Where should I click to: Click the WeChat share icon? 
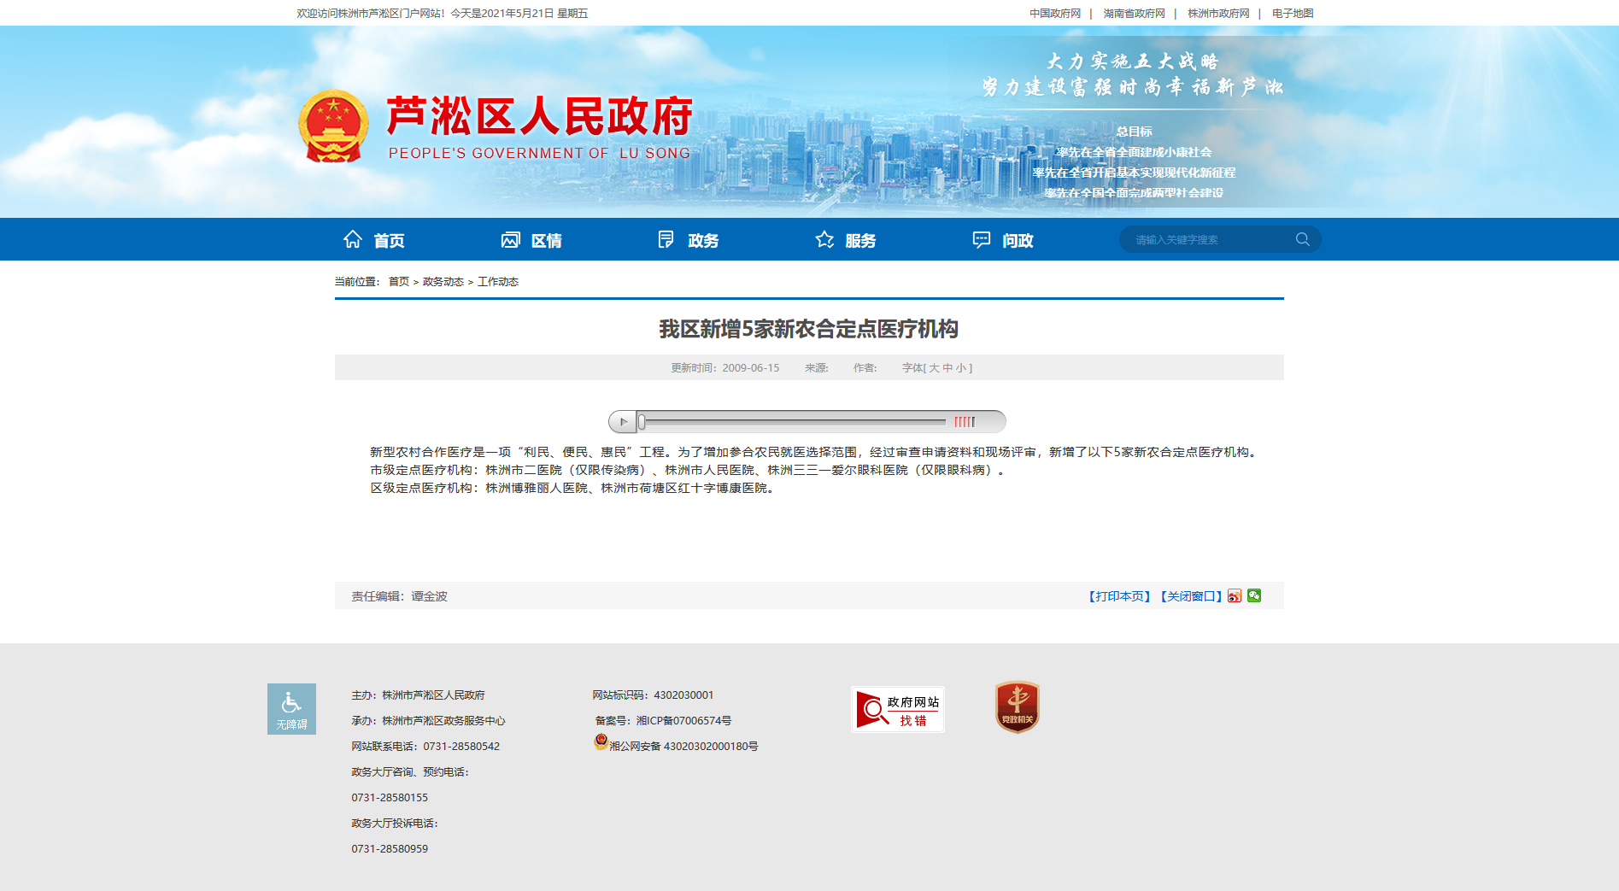pyautogui.click(x=1254, y=595)
